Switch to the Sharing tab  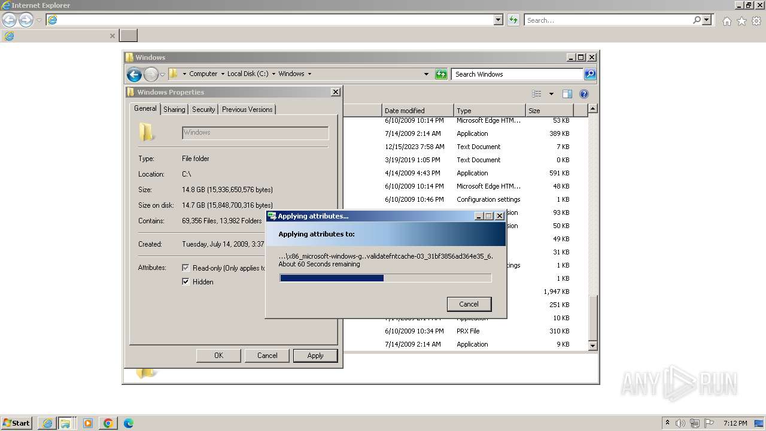click(174, 110)
